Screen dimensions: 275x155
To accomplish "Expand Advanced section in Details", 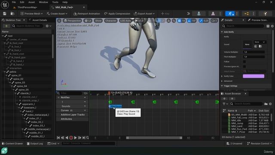I will (x=222, y=81).
